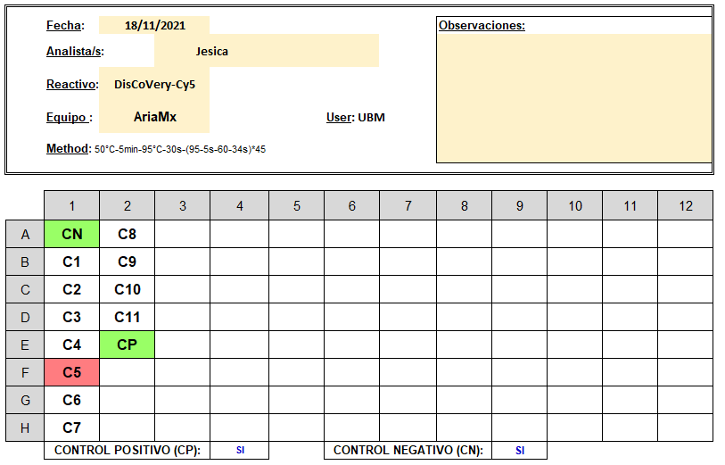This screenshot has height=465, width=725.
Task: Select the SI value for Control Positivo
Action: [240, 450]
